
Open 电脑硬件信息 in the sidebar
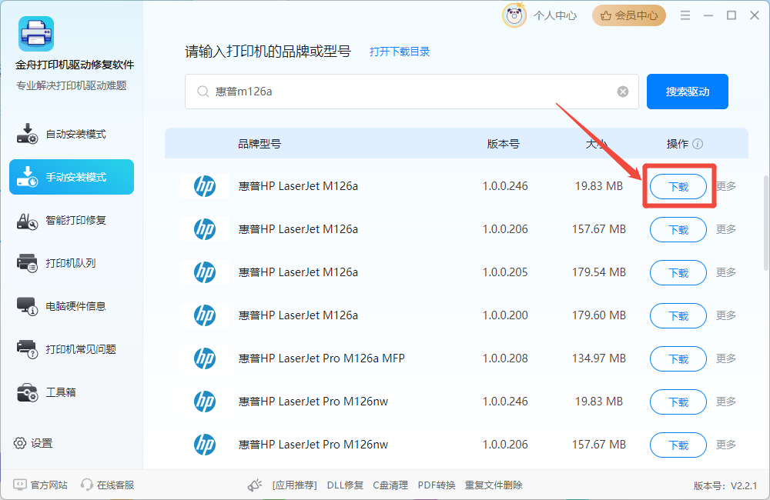[72, 306]
